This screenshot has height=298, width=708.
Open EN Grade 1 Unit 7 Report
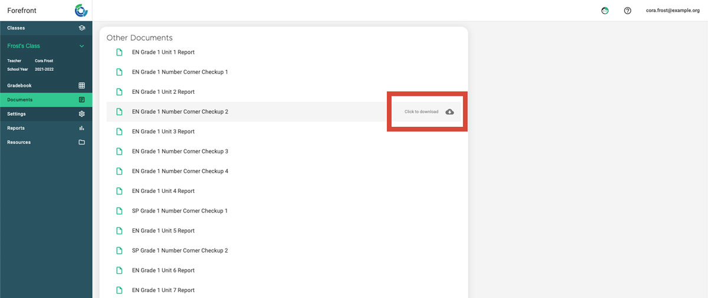163,290
